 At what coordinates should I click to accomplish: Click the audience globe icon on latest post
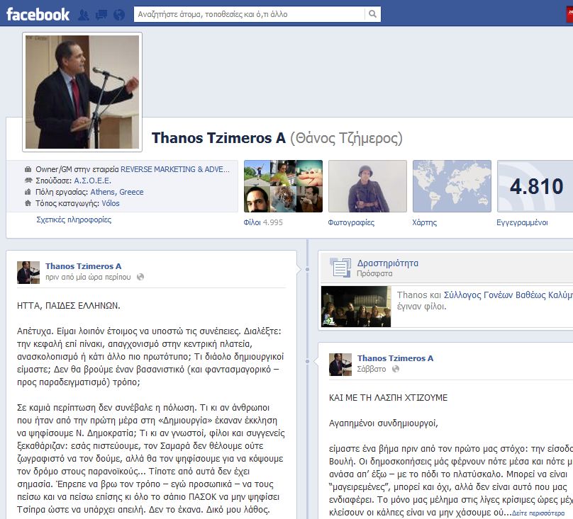140,277
